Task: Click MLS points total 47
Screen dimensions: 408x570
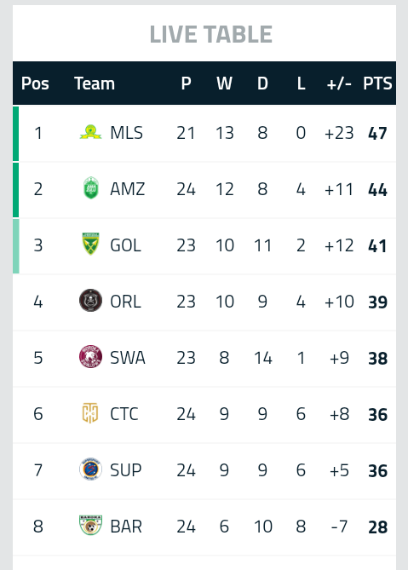Action: tap(377, 133)
